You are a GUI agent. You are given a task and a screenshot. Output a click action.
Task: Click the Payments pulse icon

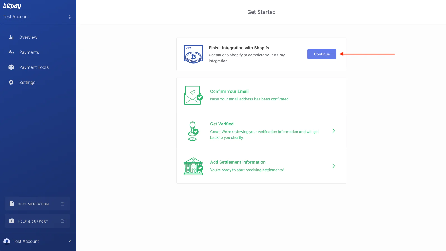point(11,52)
